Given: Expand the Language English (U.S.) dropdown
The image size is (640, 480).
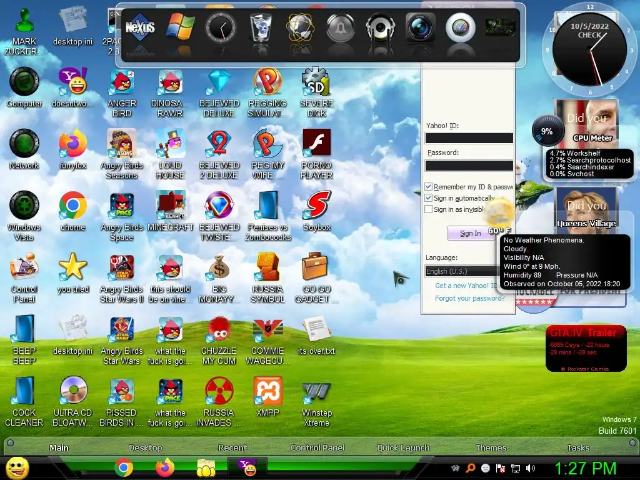Looking at the screenshot, I should click(462, 271).
